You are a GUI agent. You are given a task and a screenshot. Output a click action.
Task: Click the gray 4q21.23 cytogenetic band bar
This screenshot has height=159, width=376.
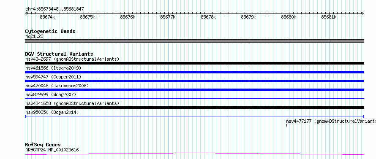tap(195, 41)
